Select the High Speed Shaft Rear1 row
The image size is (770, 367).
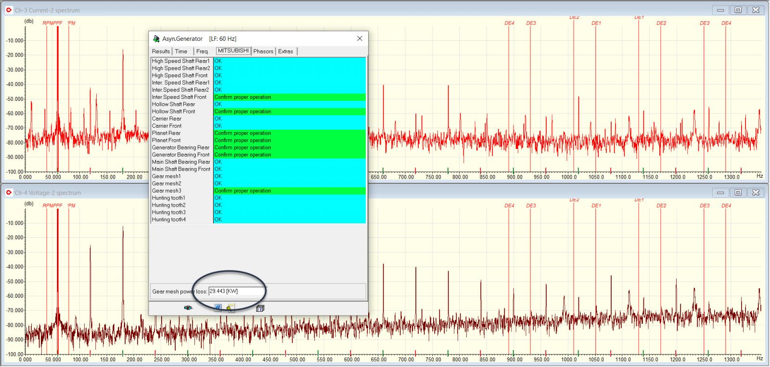[258, 61]
